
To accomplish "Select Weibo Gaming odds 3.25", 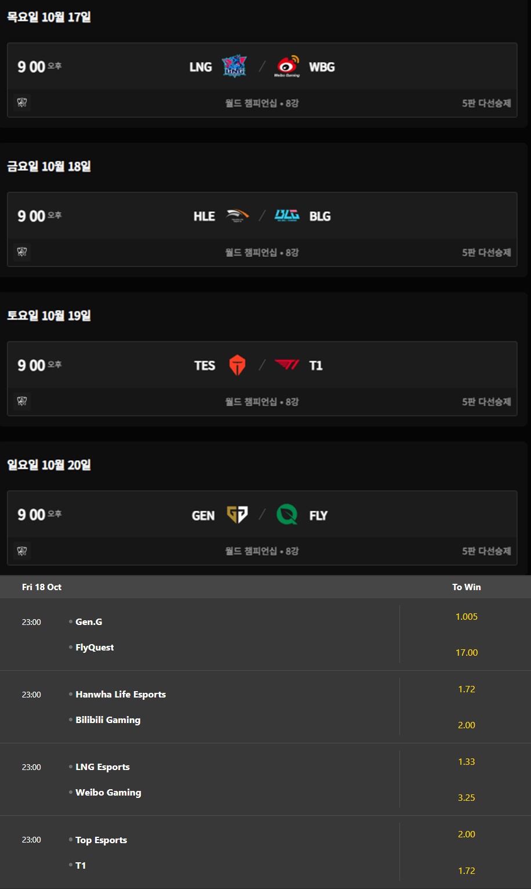I will click(467, 797).
